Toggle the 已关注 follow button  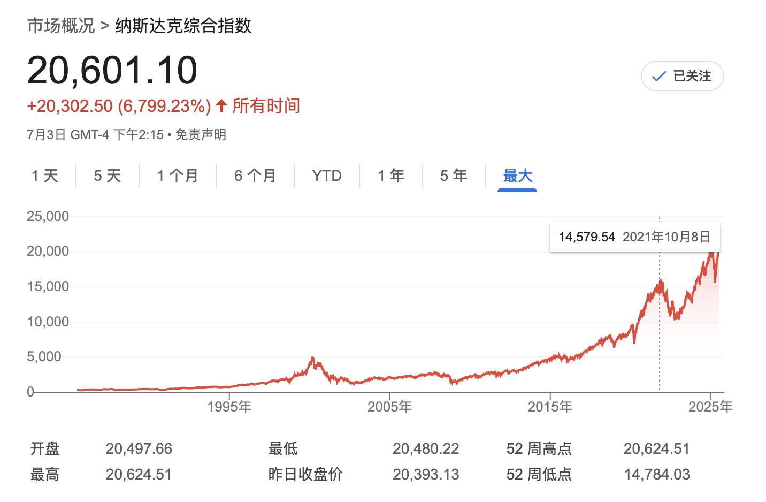pyautogui.click(x=682, y=76)
